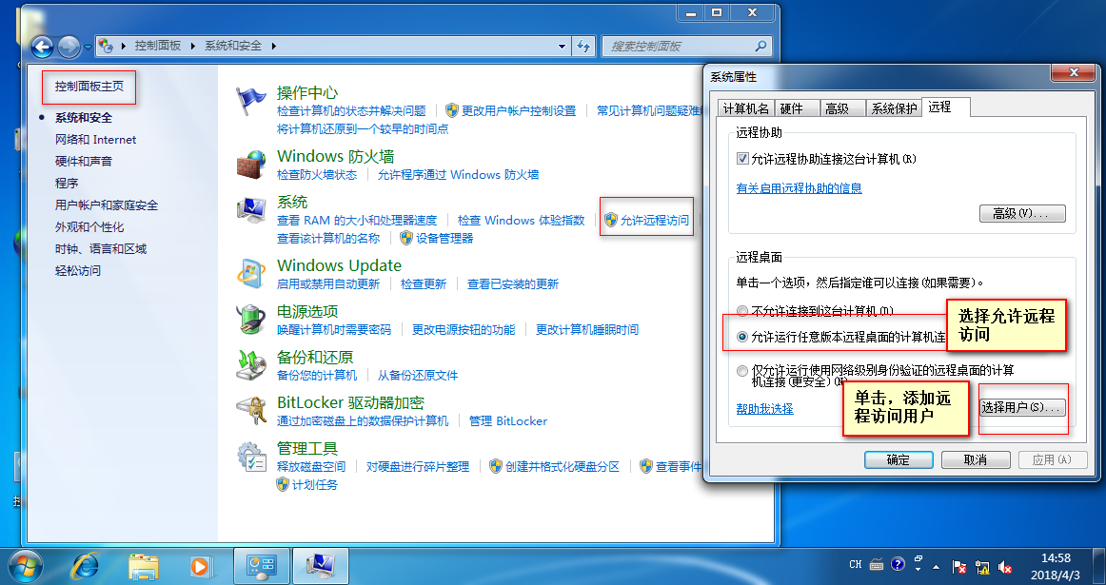Select Control Panel taskbar button

tap(261, 566)
